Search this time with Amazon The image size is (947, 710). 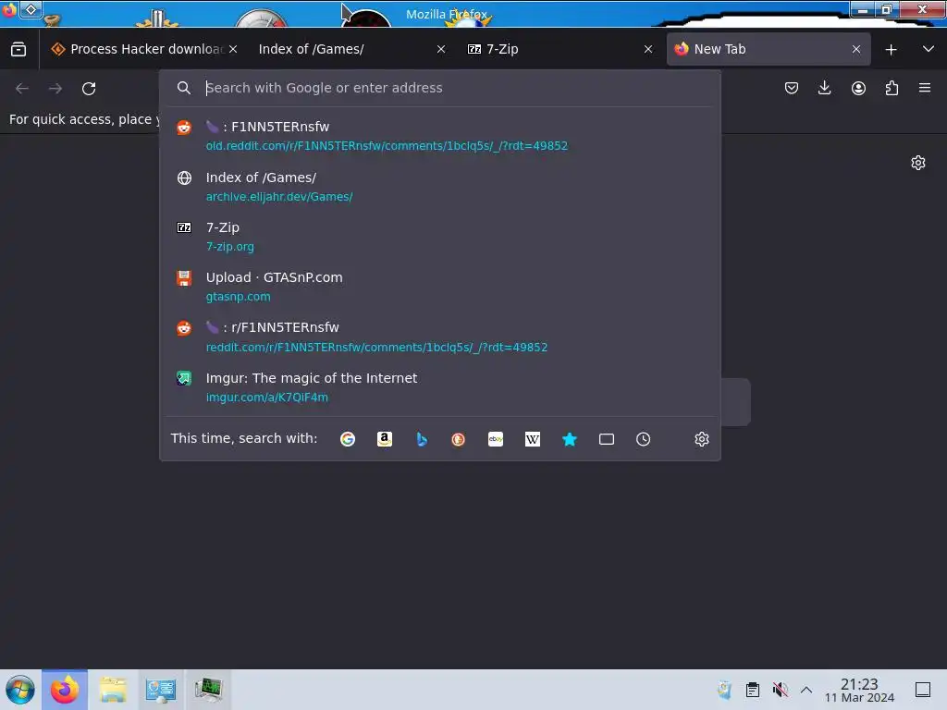click(x=385, y=439)
